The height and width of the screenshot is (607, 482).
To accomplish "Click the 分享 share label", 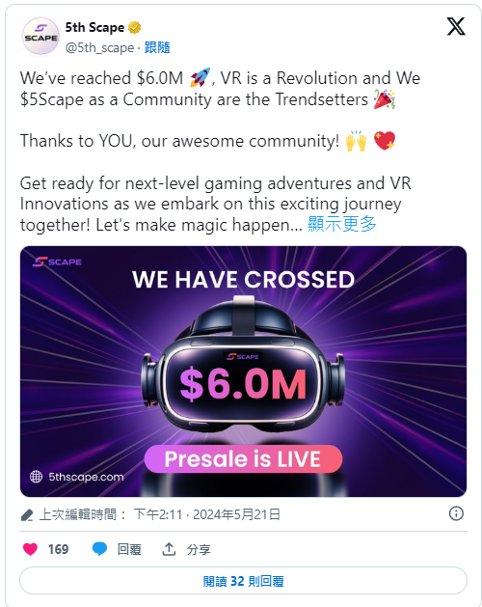I will pos(199,549).
